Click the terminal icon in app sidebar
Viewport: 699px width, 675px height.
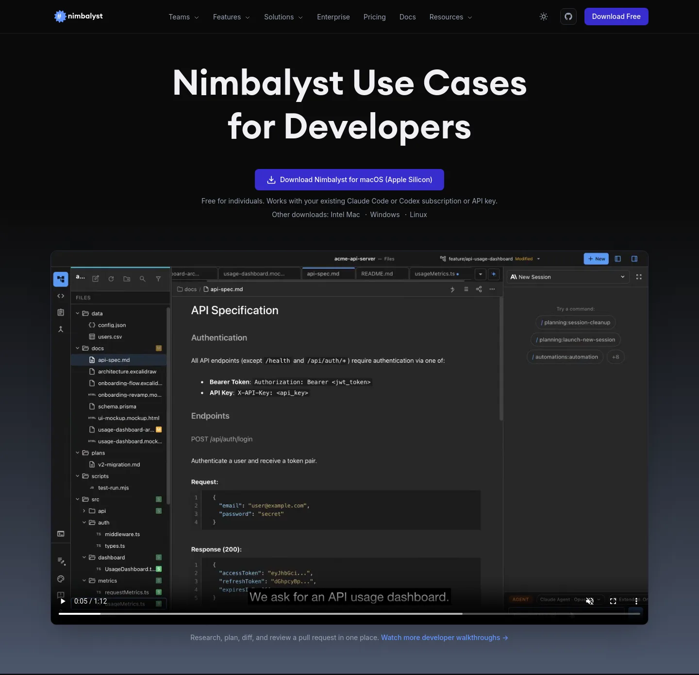(x=61, y=534)
